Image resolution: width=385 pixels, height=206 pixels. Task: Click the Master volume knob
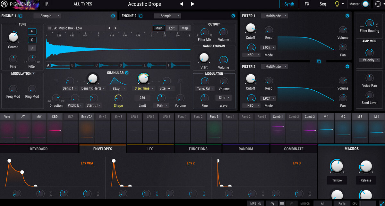coord(365,4)
